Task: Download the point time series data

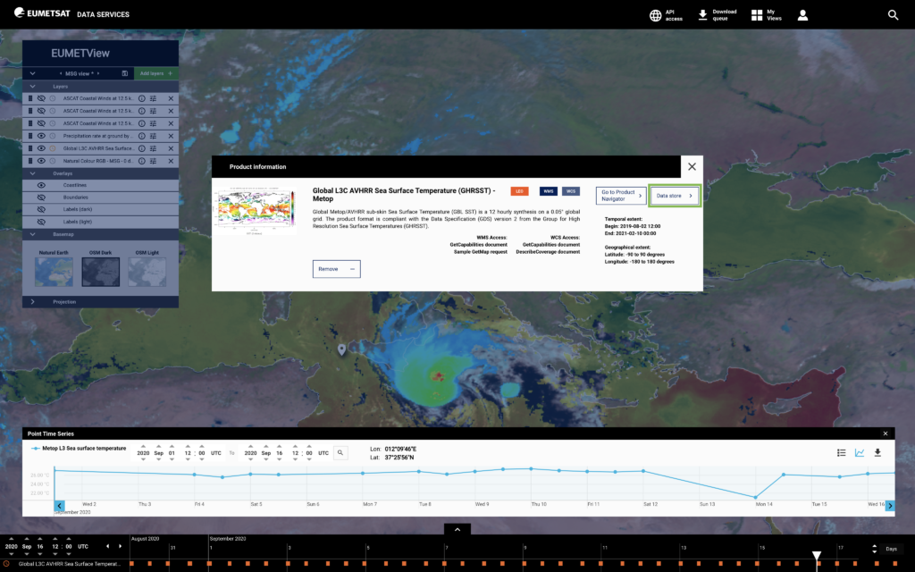Action: (x=877, y=453)
